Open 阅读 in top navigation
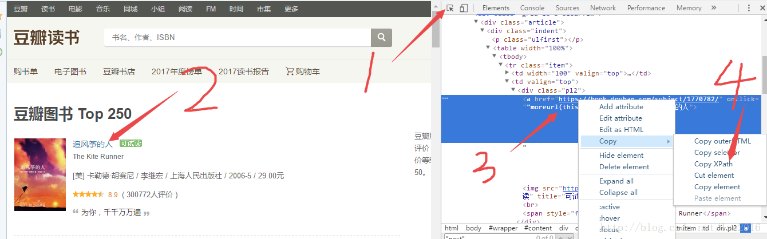 point(185,9)
